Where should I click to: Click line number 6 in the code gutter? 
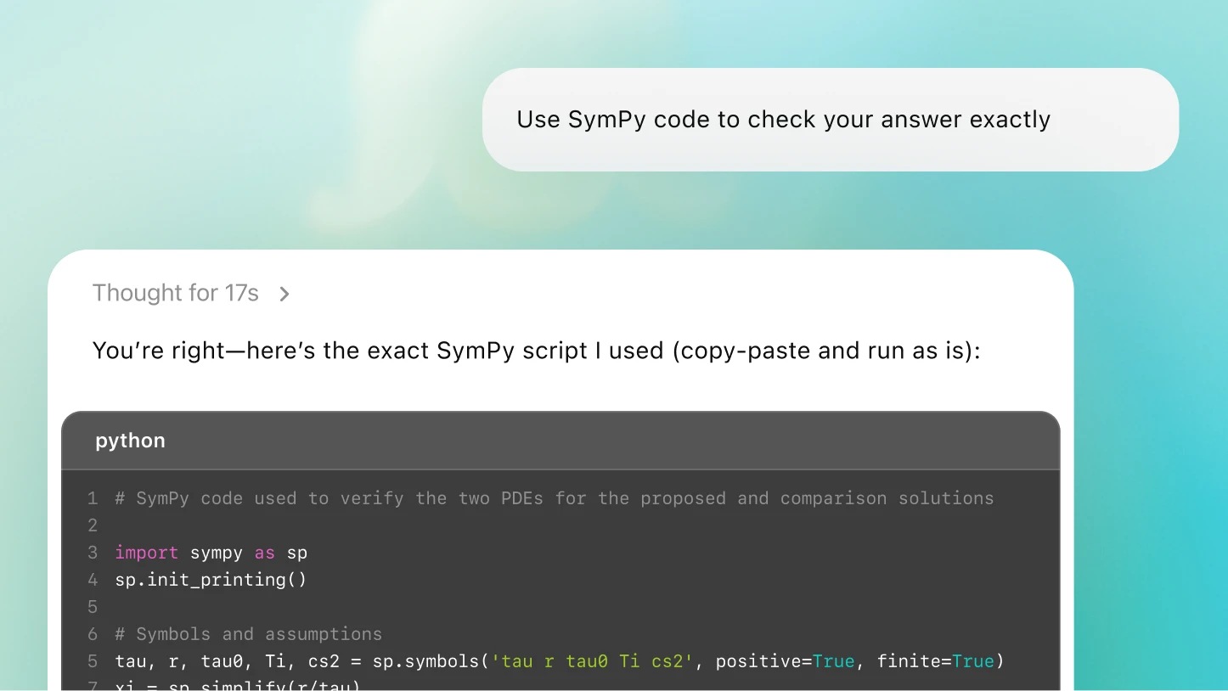click(93, 634)
